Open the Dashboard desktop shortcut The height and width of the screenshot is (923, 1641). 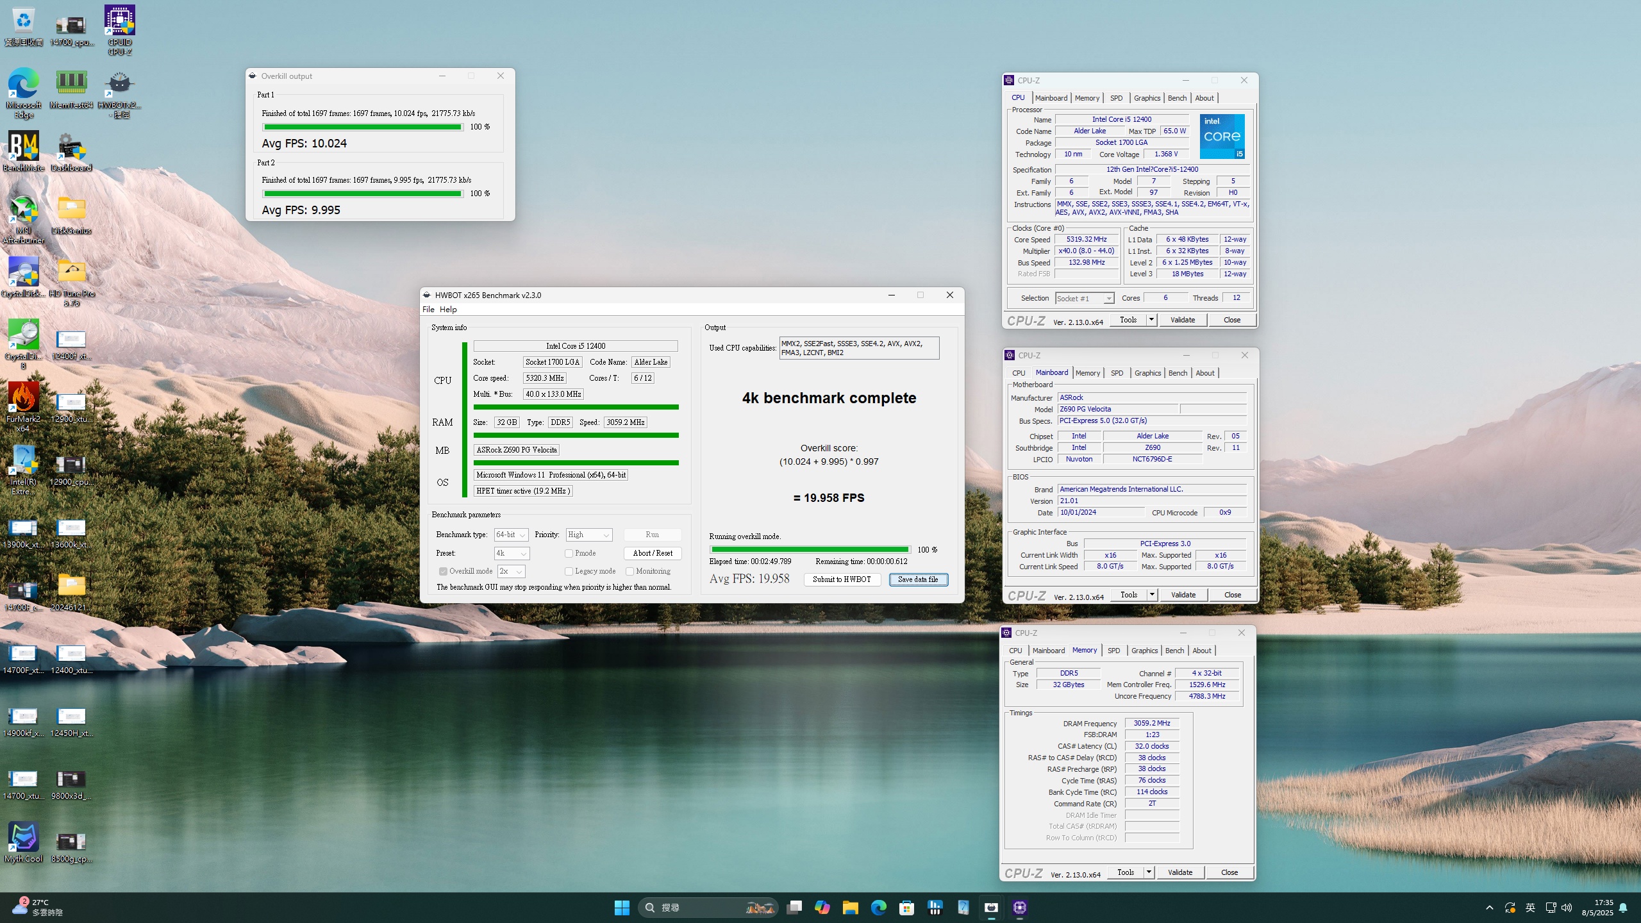[71, 151]
